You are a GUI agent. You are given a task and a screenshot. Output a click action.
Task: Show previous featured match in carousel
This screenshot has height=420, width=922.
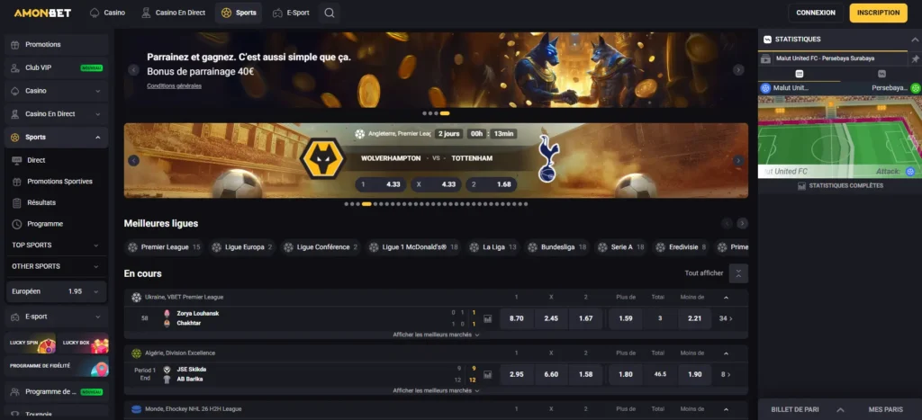pyautogui.click(x=133, y=160)
